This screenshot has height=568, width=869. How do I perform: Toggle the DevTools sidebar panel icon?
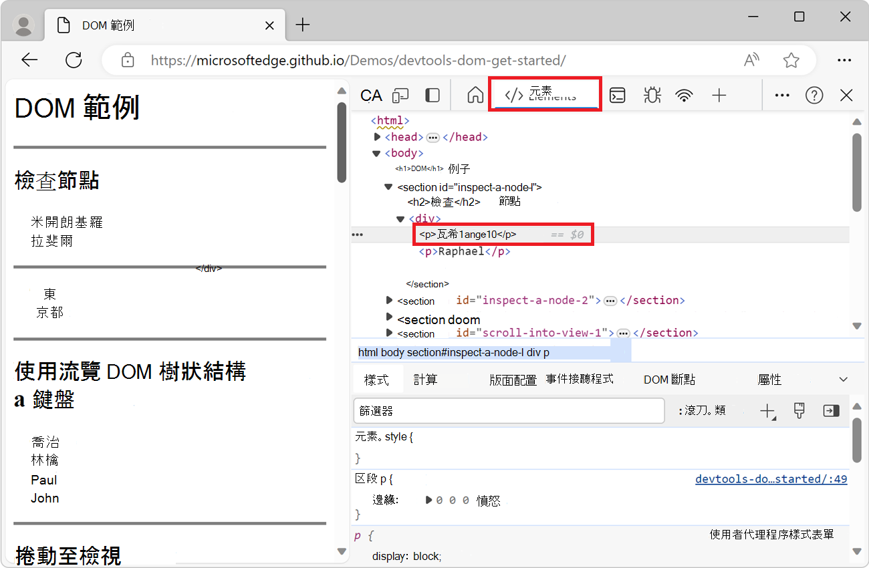432,96
